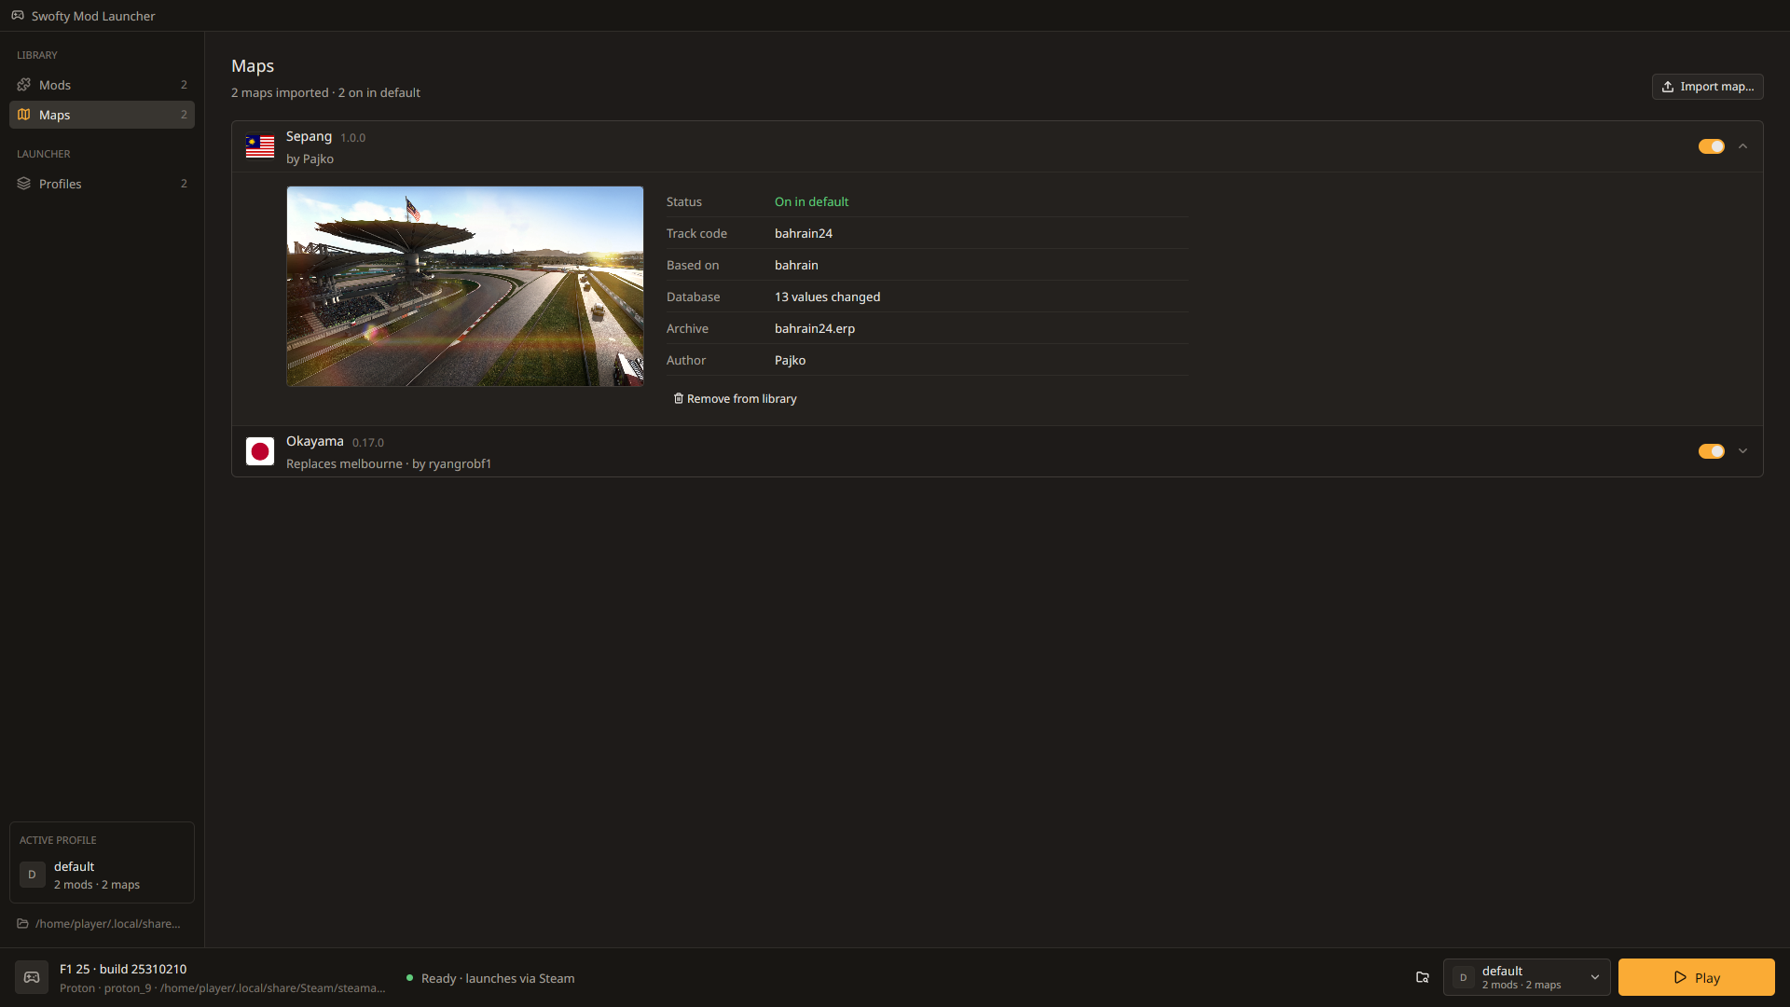The height and width of the screenshot is (1007, 1790).
Task: Click the Mods puzzle-piece icon in sidebar
Action: [x=24, y=85]
